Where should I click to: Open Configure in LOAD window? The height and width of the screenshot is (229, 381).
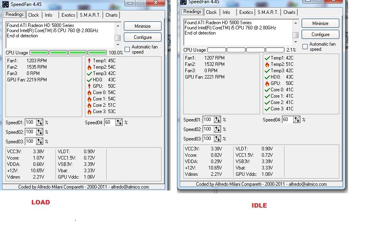(142, 37)
